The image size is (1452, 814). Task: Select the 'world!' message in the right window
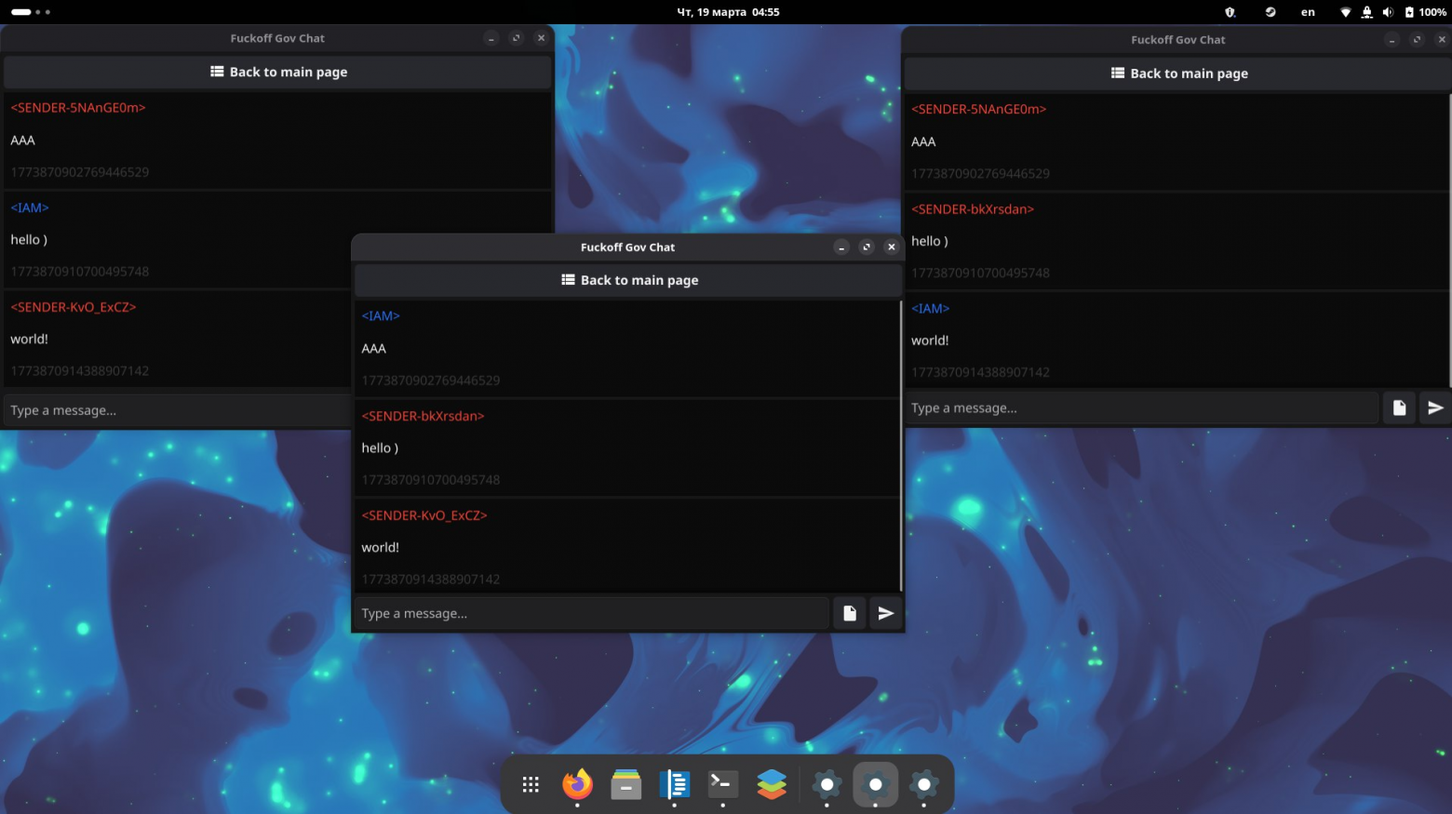[x=930, y=341]
